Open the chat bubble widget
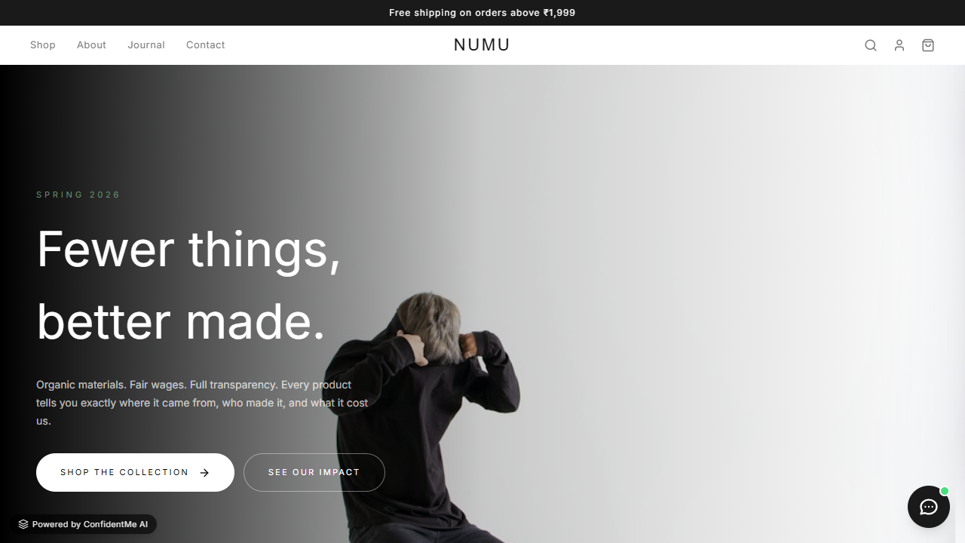965x543 pixels. [929, 507]
